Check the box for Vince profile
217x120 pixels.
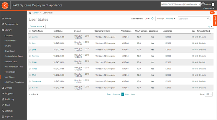point(29,69)
